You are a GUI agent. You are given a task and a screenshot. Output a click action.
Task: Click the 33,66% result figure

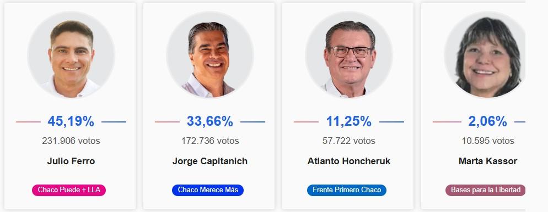[x=209, y=121]
